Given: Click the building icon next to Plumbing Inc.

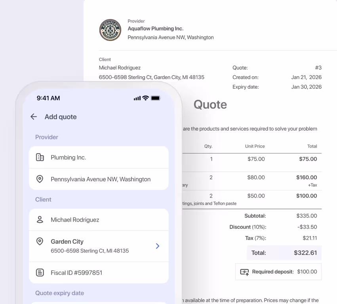Looking at the screenshot, I should [x=40, y=157].
